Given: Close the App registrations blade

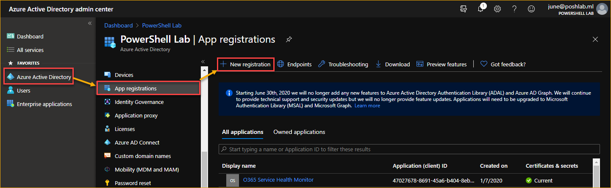Looking at the screenshot, I should [595, 39].
